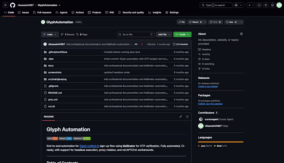The width and height of the screenshot is (284, 163).
Task: Switch to the Pull requests tab
Action: coord(42,12)
